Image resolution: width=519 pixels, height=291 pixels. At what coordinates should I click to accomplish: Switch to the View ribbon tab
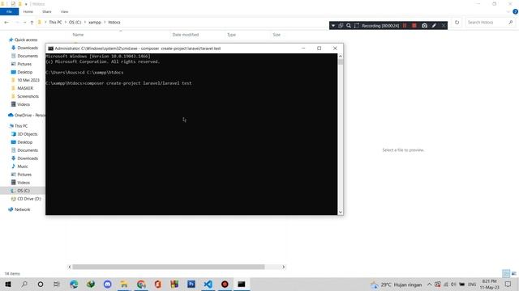click(64, 11)
